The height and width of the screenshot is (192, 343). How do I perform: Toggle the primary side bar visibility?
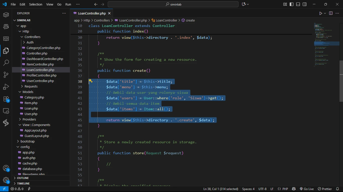coord(292,4)
